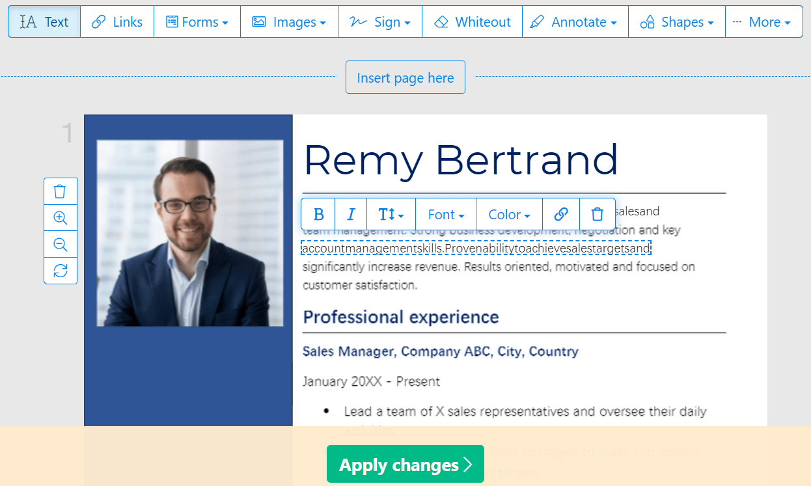The width and height of the screenshot is (811, 486).
Task: Open the Links tool
Action: point(117,21)
